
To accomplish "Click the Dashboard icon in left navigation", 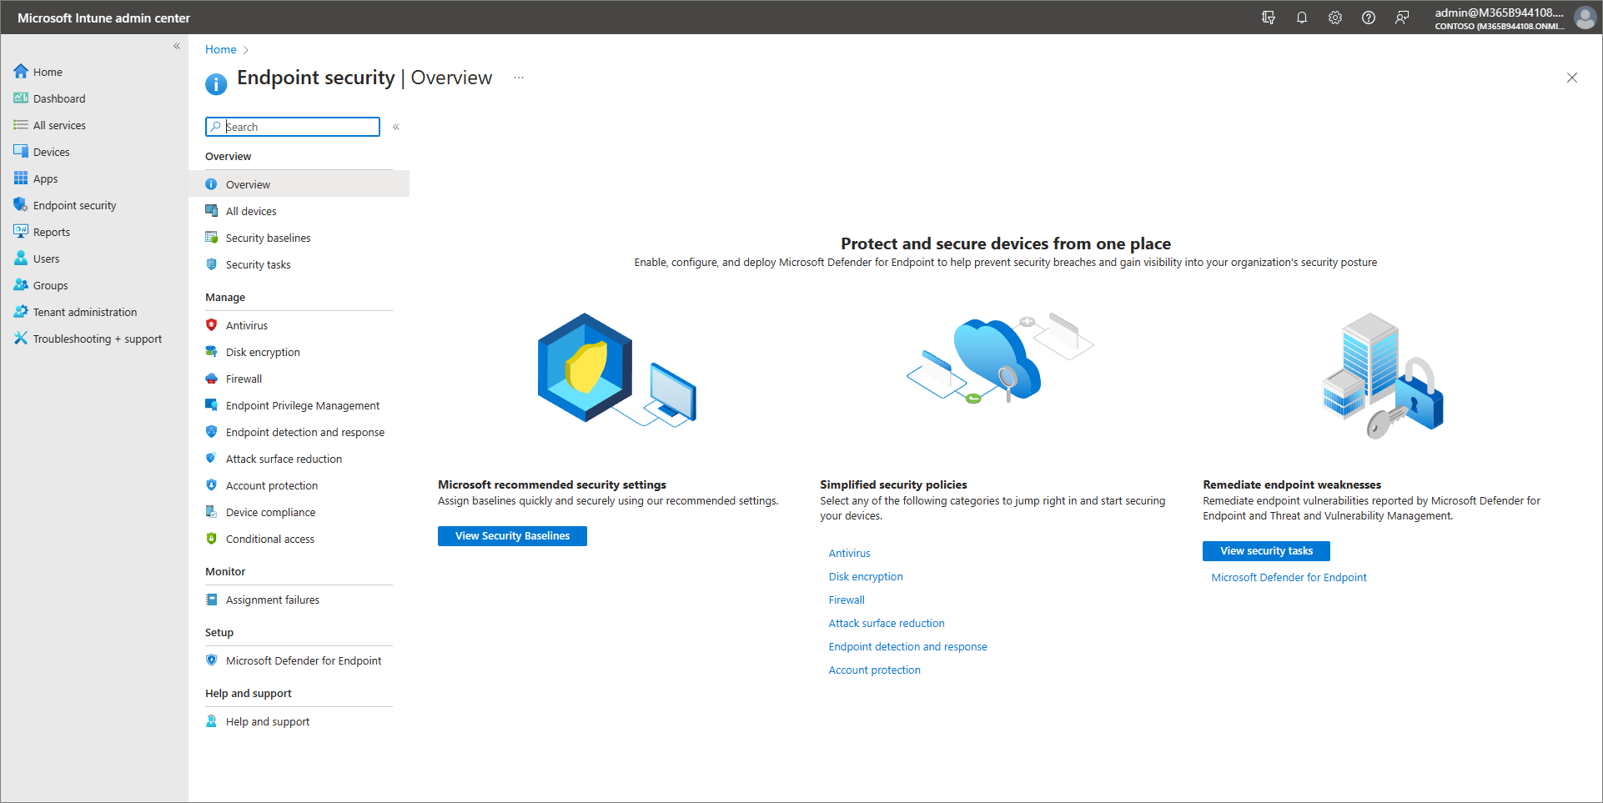I will click(21, 98).
